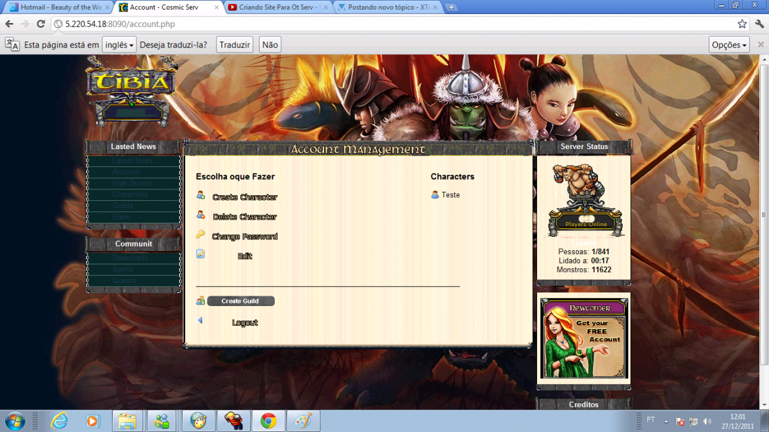Click the volume speaker icon in the tray
Viewport: 769px width, 432px height.
pyautogui.click(x=707, y=422)
